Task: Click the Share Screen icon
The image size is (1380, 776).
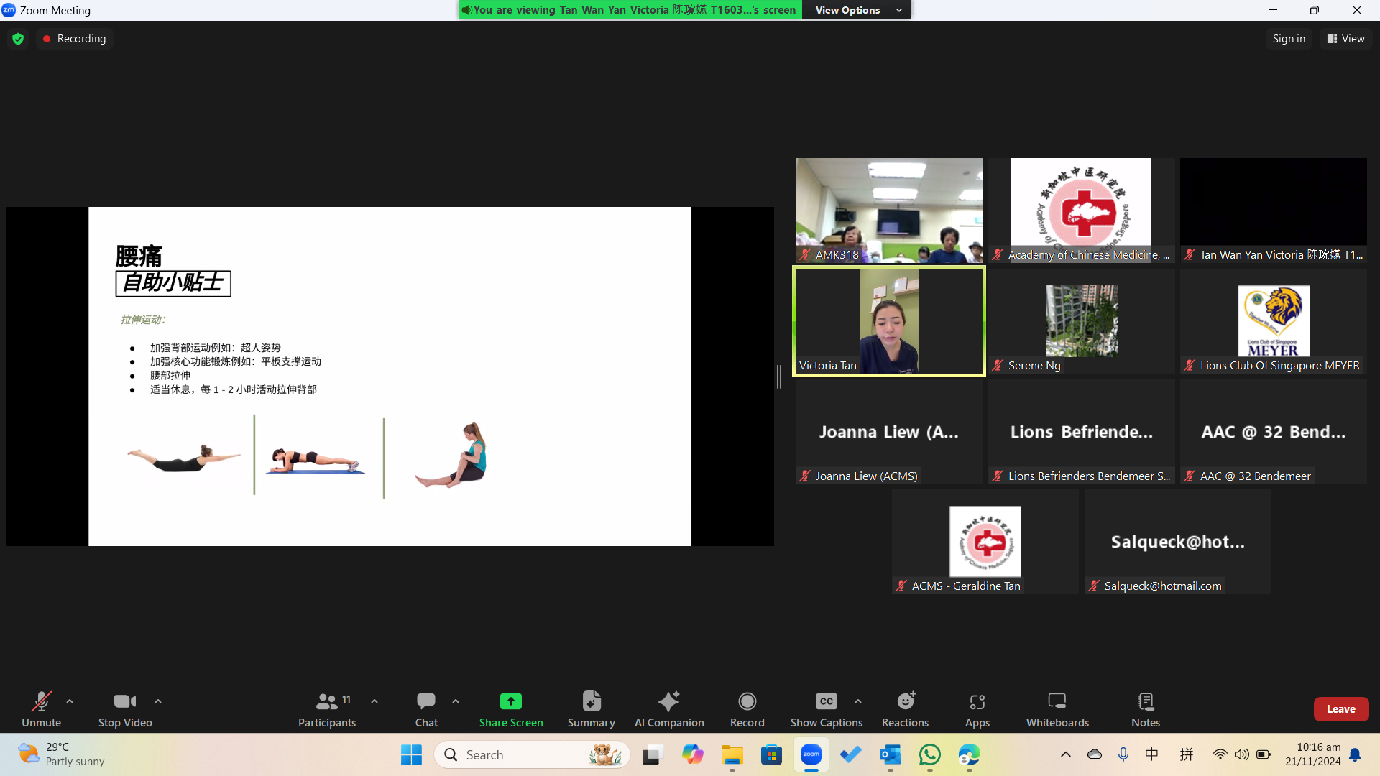Action: coord(510,701)
